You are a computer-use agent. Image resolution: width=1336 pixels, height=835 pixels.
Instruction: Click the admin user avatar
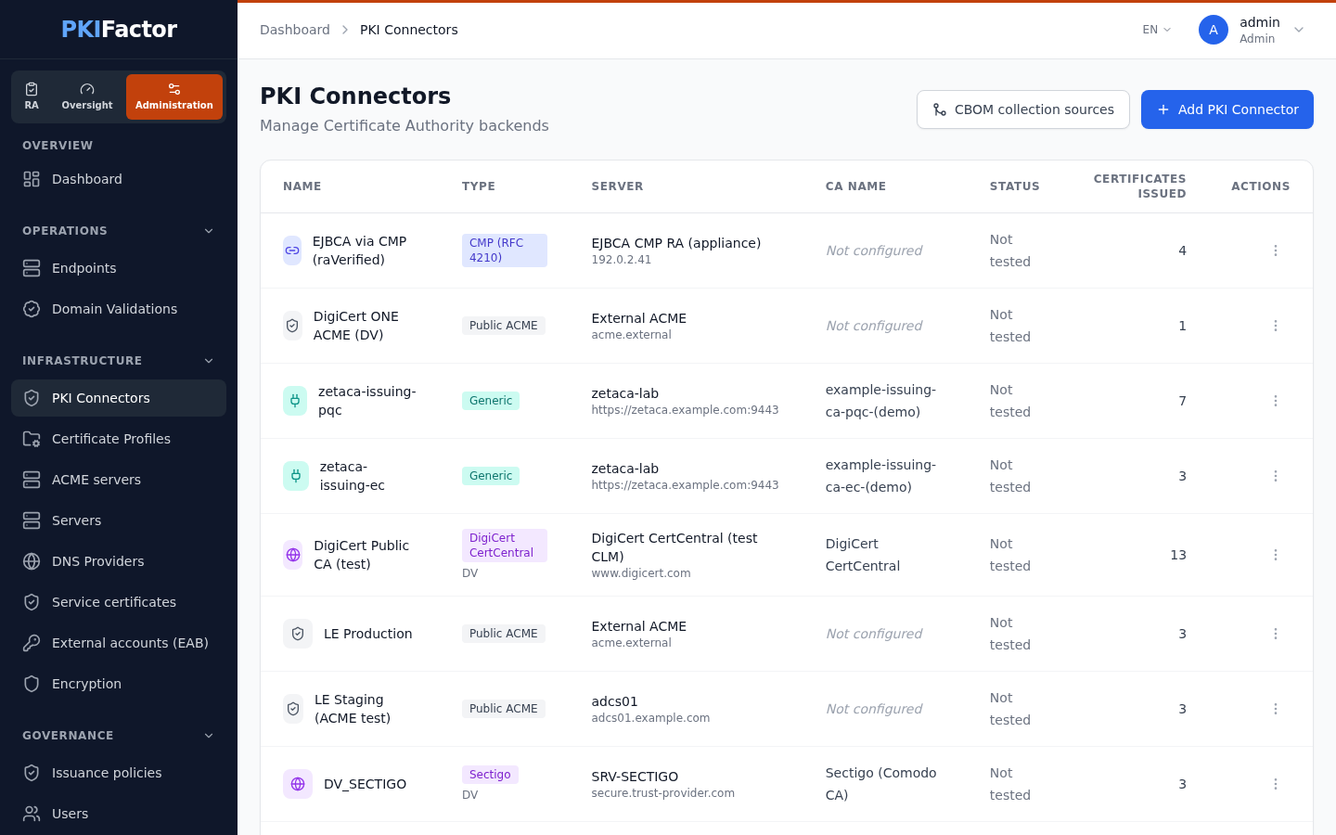pyautogui.click(x=1214, y=30)
